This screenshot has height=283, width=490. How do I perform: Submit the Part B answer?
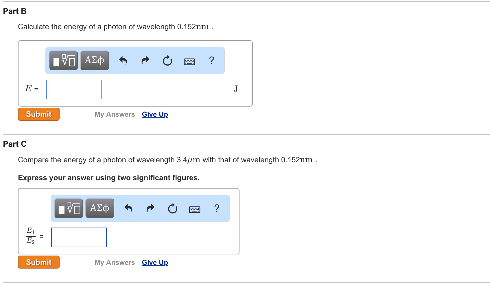(x=38, y=114)
